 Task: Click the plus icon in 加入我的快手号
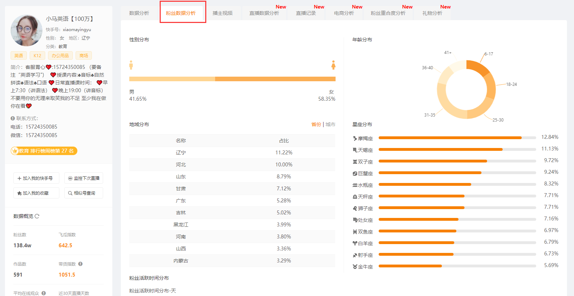pos(19,178)
